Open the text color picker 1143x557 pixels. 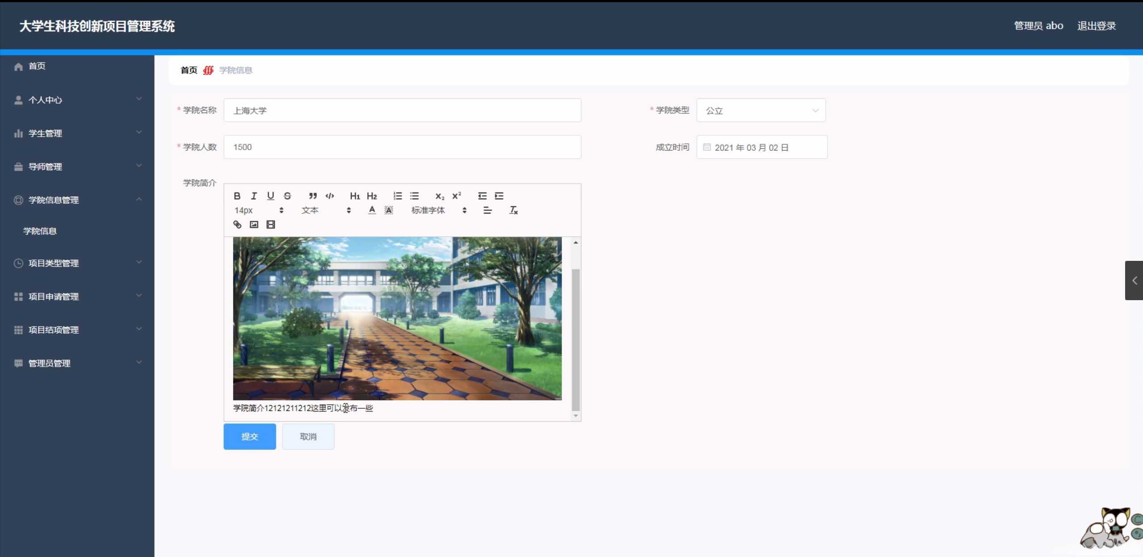click(372, 210)
